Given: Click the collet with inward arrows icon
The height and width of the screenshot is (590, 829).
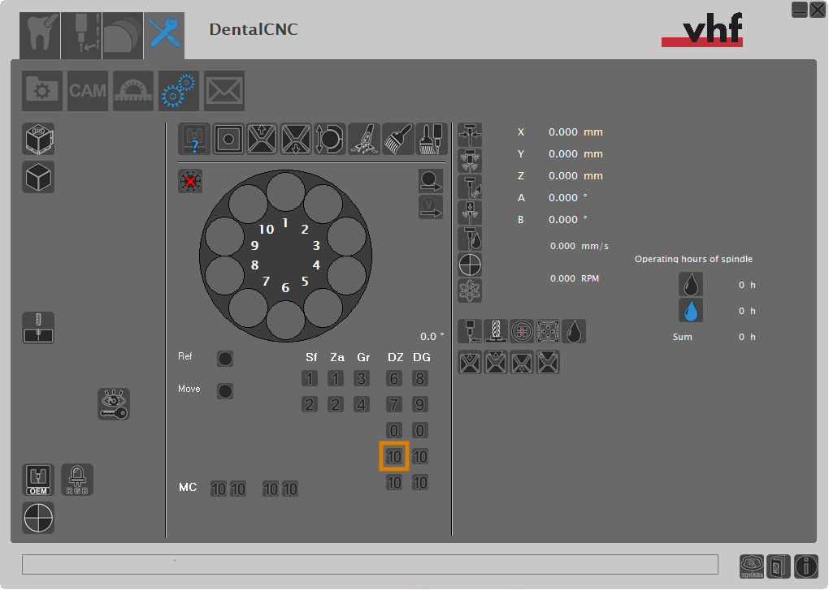Looking at the screenshot, I should pos(470,135).
